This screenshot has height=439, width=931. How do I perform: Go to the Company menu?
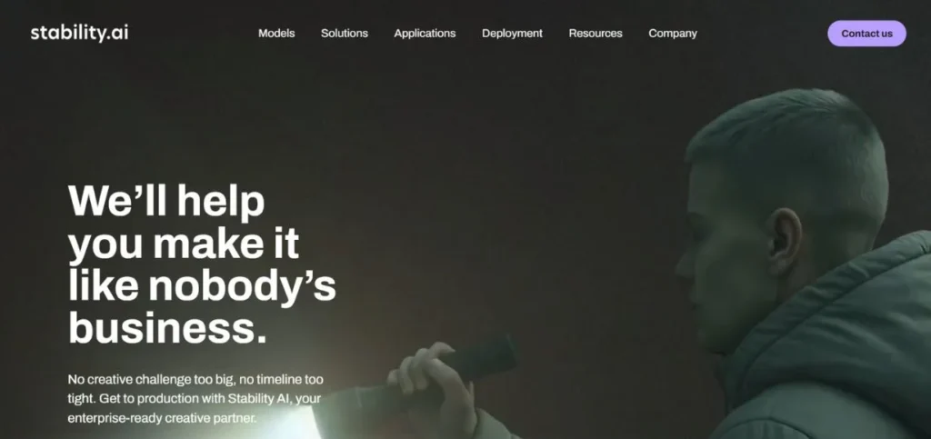(x=673, y=34)
